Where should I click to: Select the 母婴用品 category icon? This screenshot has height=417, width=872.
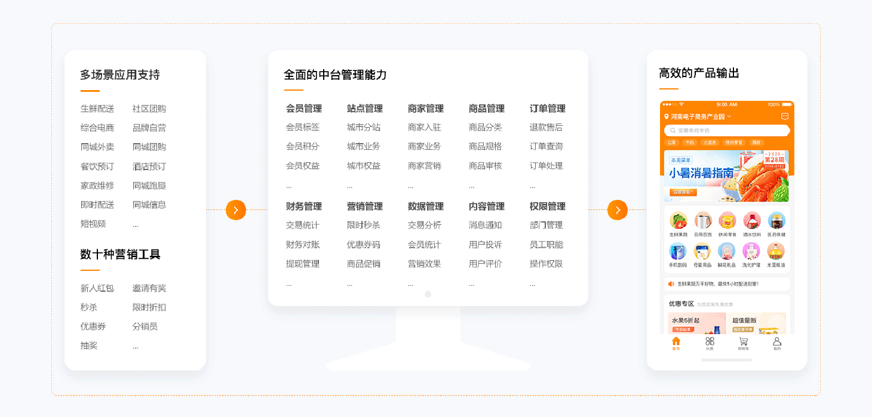coord(702,251)
